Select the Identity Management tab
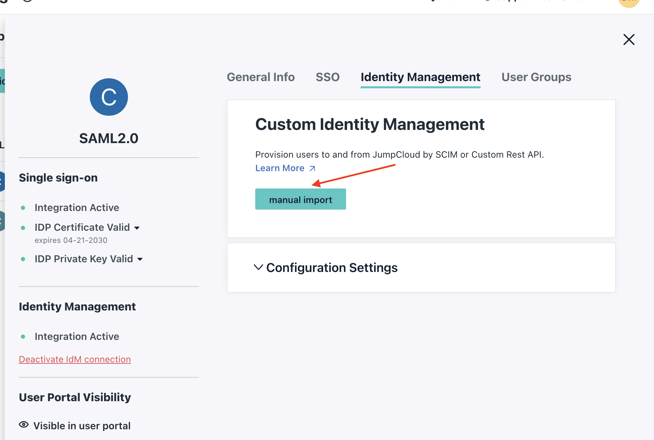Image resolution: width=654 pixels, height=440 pixels. click(420, 77)
